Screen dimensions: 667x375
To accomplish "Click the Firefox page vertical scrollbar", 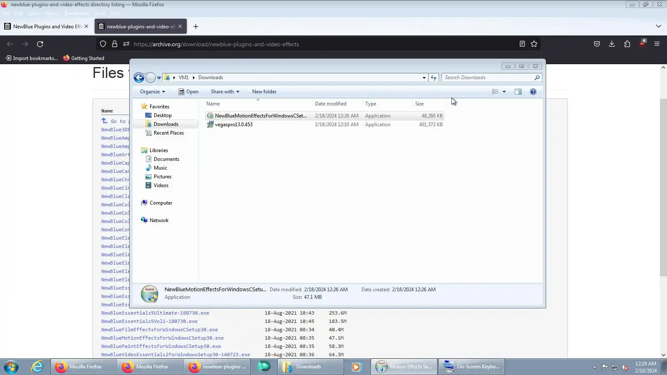I will pos(663,187).
